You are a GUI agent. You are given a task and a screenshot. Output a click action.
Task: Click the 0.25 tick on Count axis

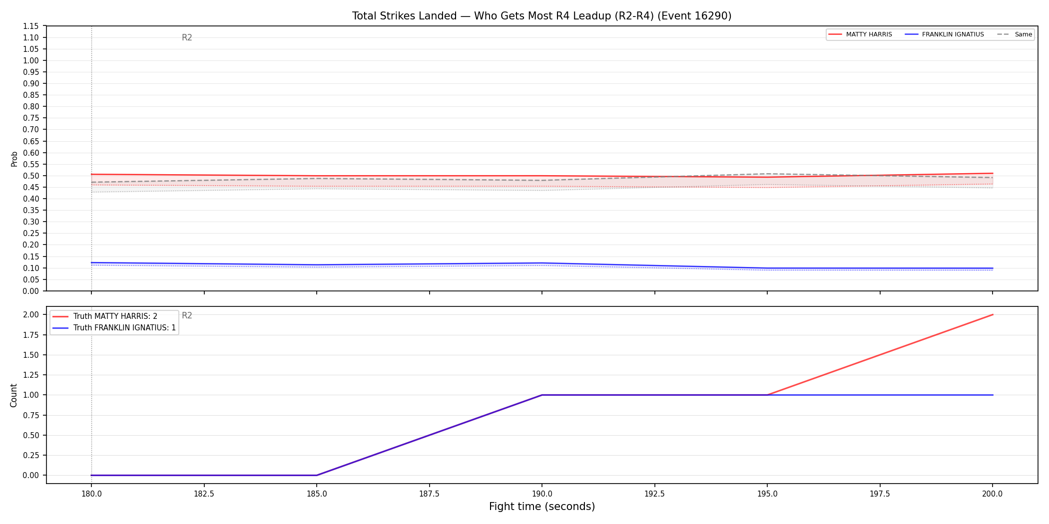point(31,455)
